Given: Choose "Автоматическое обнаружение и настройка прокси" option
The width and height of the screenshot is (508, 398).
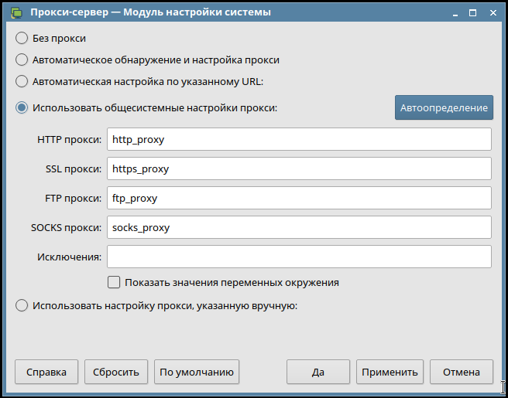Looking at the screenshot, I should point(22,60).
